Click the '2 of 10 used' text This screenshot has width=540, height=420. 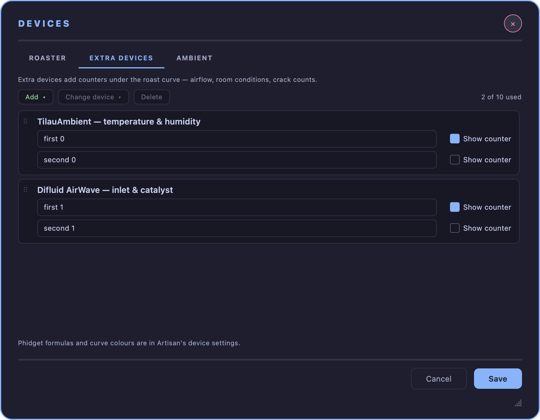click(501, 97)
